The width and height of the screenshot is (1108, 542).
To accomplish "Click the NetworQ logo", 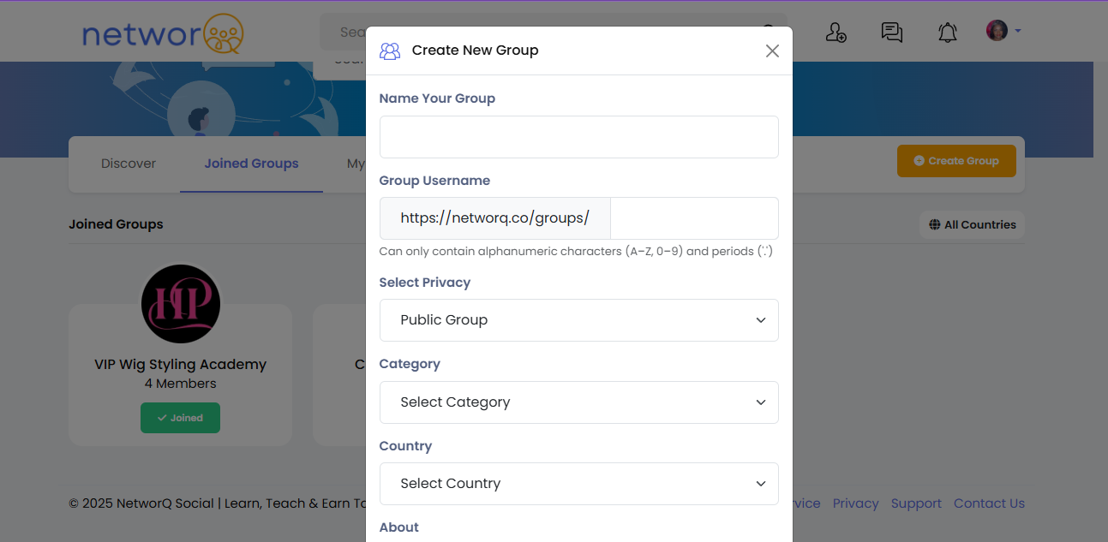I will 163,34.
